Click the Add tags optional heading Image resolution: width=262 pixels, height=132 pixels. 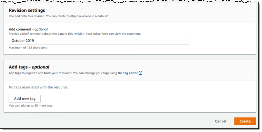tap(29, 67)
